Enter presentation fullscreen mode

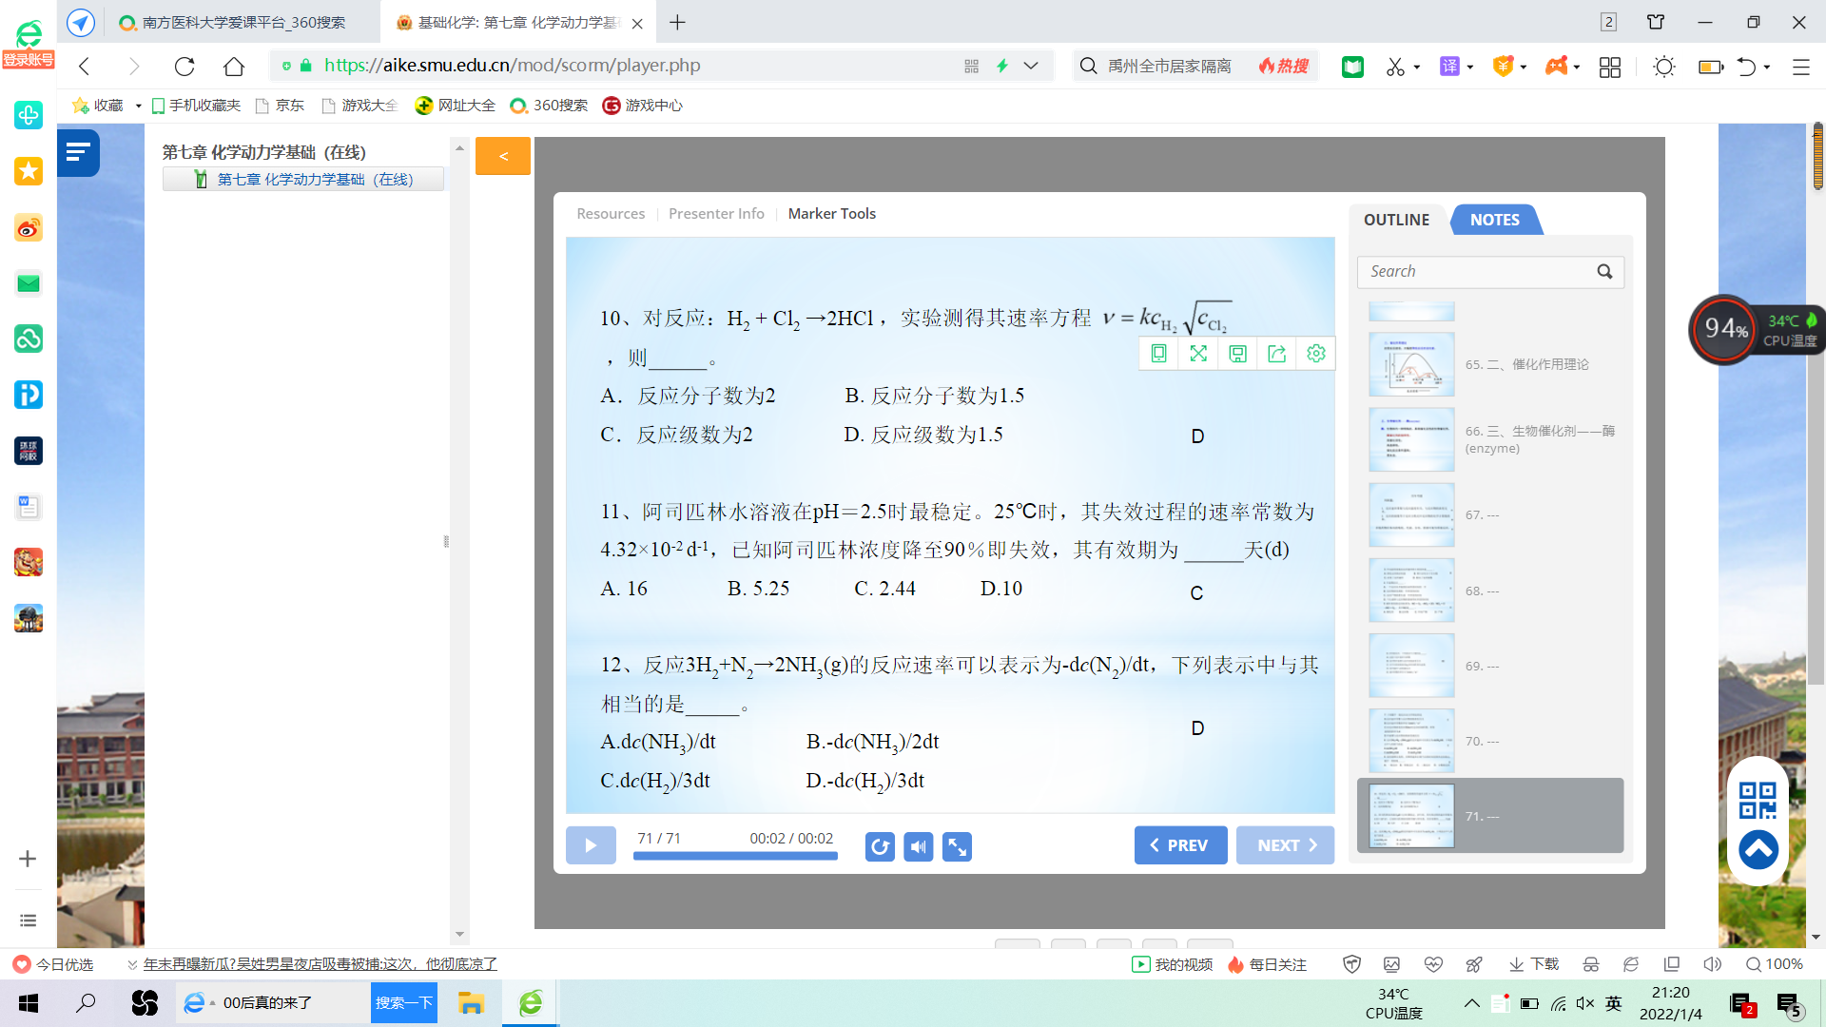[x=957, y=846]
